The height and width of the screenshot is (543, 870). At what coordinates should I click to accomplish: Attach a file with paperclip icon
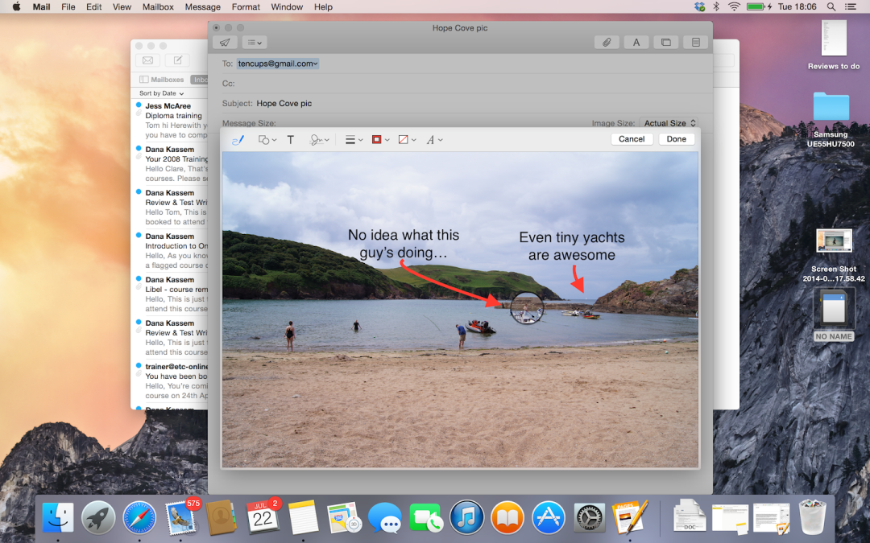click(607, 42)
